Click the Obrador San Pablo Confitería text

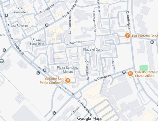coord(52,81)
